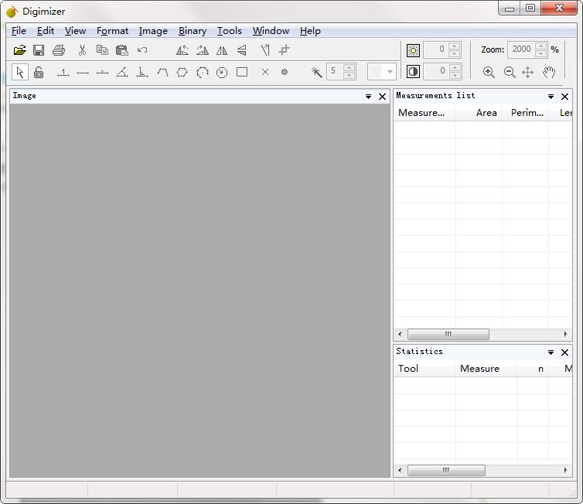
Task: Open the Tools menu
Action: point(229,31)
